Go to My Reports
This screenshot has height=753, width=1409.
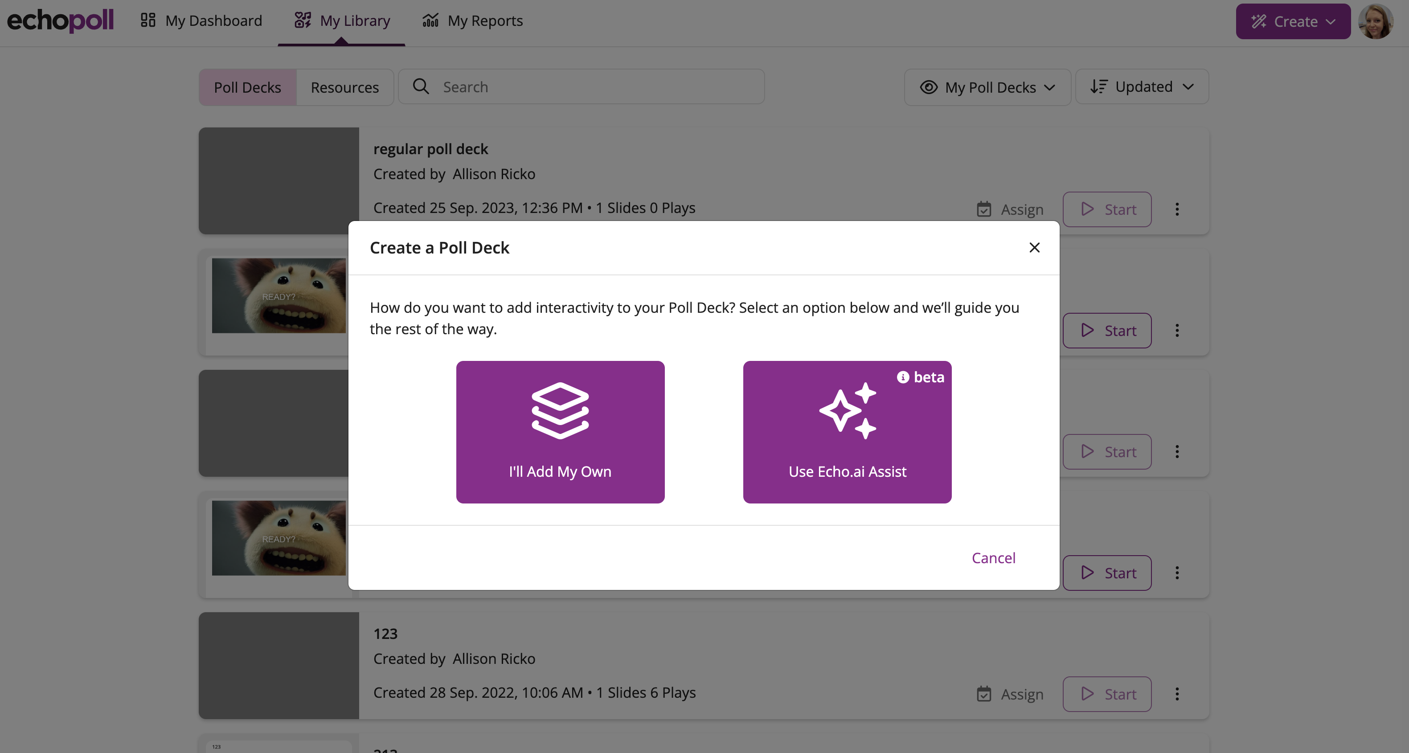(x=473, y=21)
